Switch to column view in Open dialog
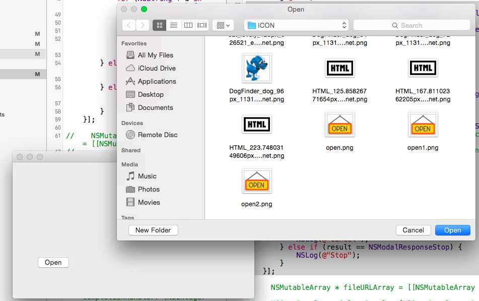The height and width of the screenshot is (301, 479). tap(188, 25)
